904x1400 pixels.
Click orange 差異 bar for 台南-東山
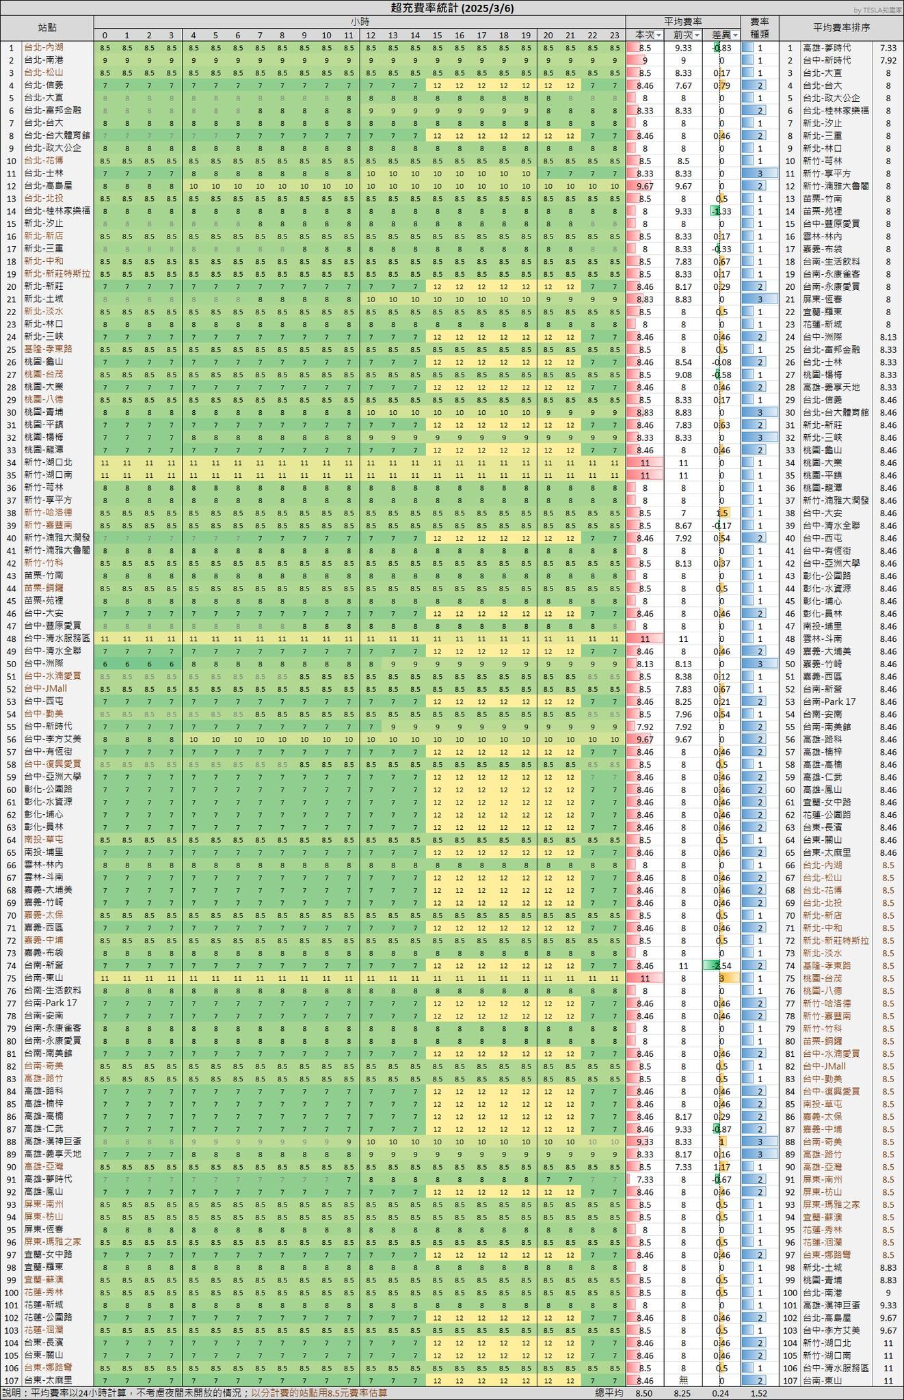(729, 978)
